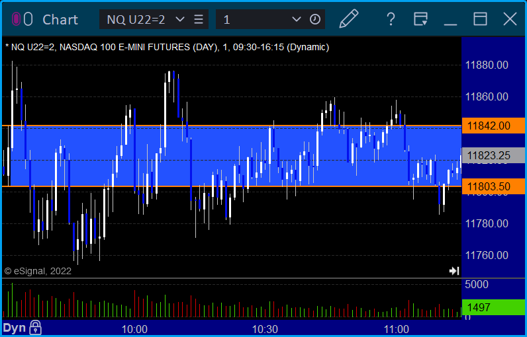Click the gray window link indicator
Screen dimensions: 527x337
[28, 19]
